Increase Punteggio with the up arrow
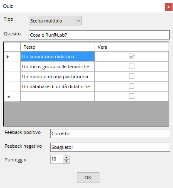 point(67,158)
